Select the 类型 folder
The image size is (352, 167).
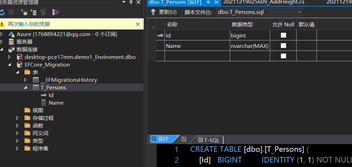38,141
